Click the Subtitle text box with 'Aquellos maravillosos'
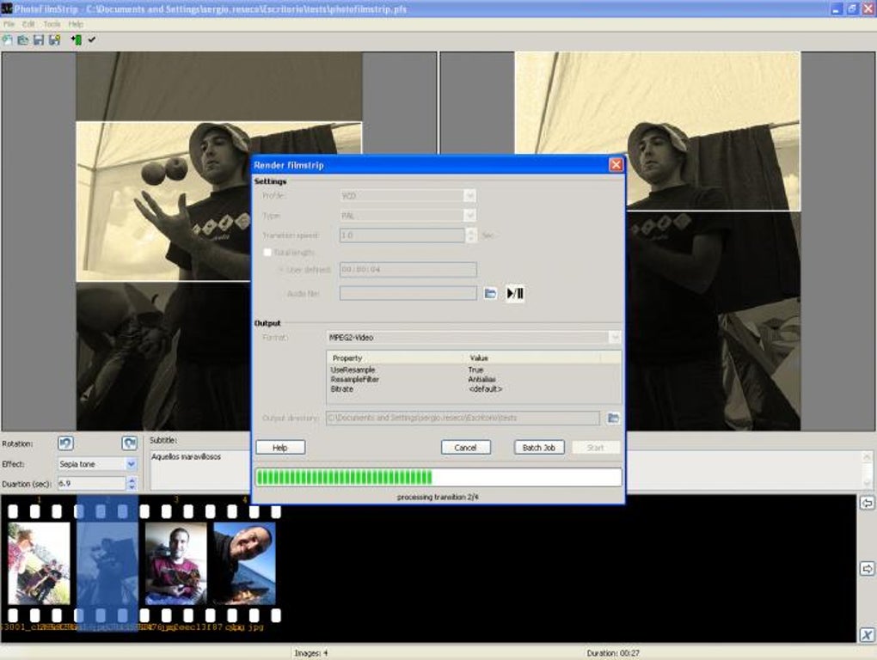This screenshot has height=660, width=877. click(199, 469)
